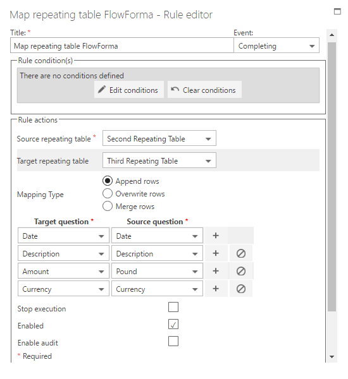
Task: Click the scrollbar down arrow
Action: [x=332, y=356]
